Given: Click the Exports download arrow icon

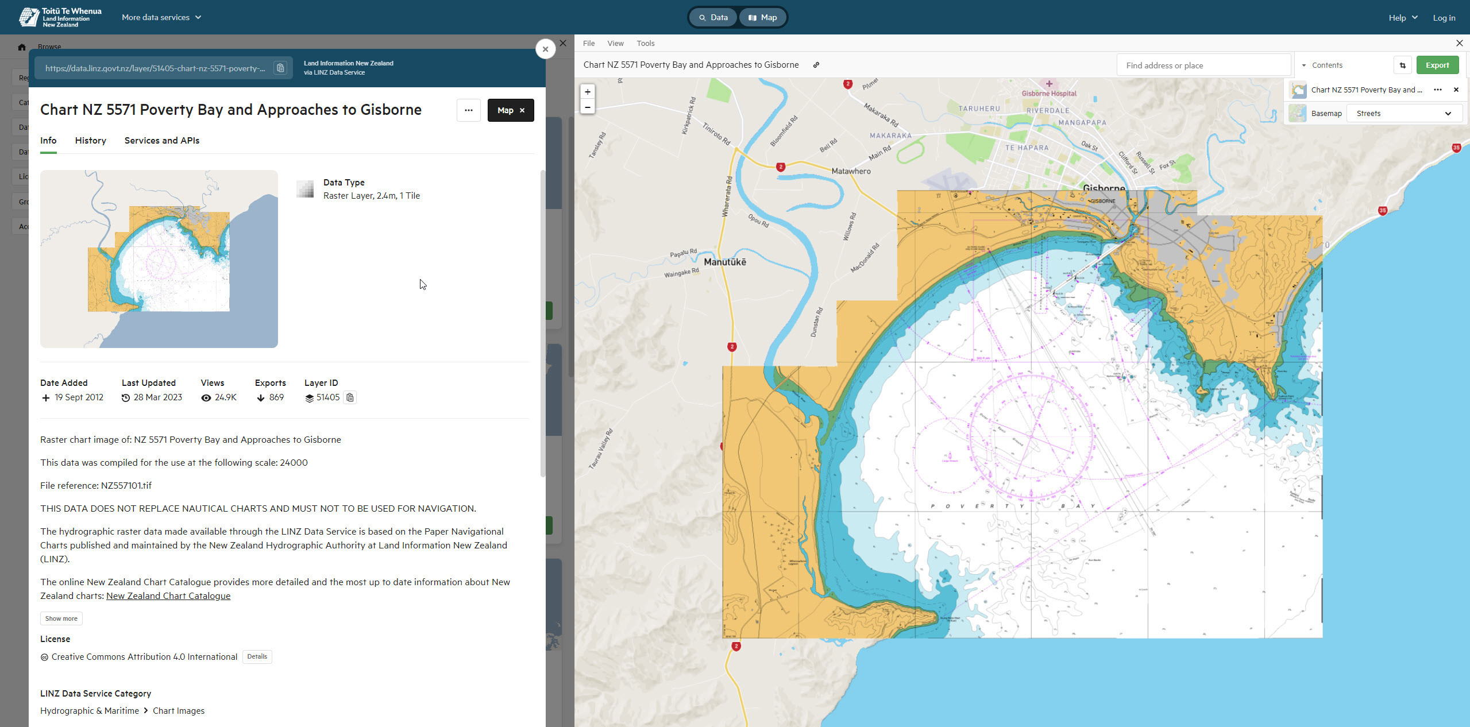Looking at the screenshot, I should pyautogui.click(x=261, y=398).
